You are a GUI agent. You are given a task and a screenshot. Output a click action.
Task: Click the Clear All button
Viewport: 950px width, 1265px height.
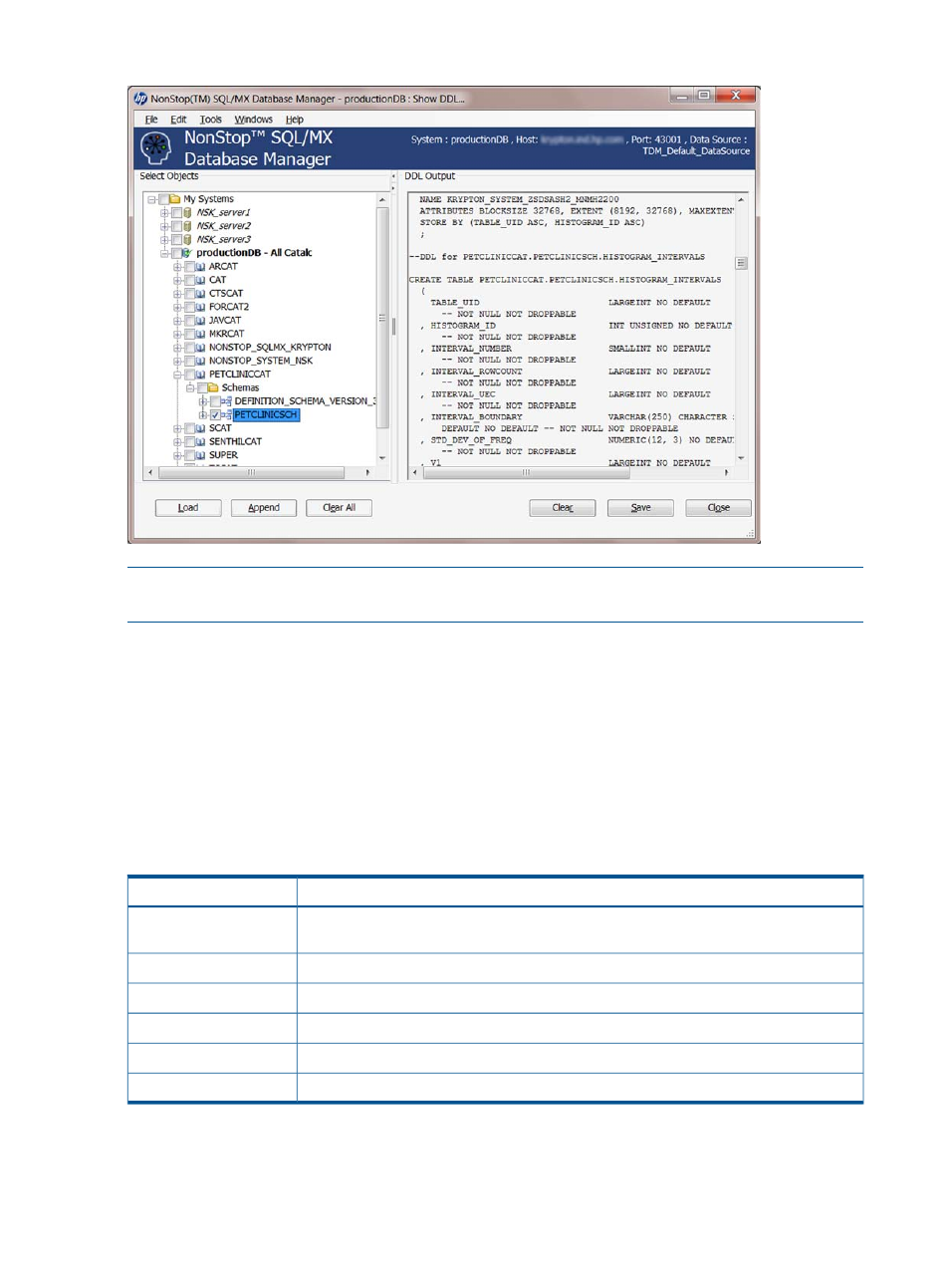(339, 508)
